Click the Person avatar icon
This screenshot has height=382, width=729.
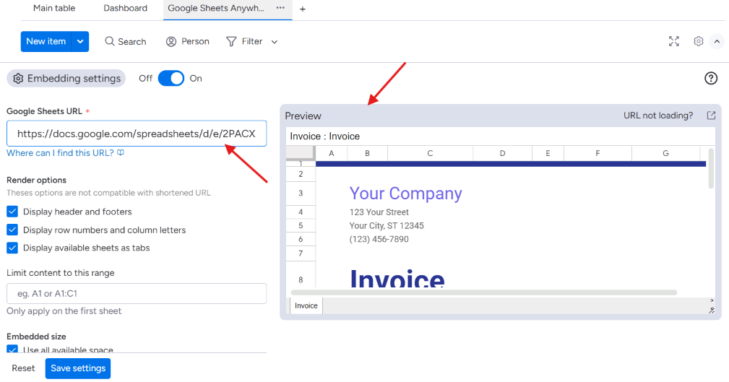[171, 41]
